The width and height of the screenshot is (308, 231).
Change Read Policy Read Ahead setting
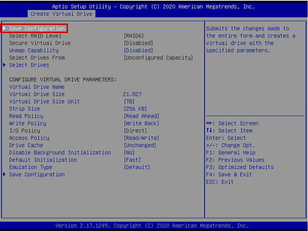pos(141,116)
